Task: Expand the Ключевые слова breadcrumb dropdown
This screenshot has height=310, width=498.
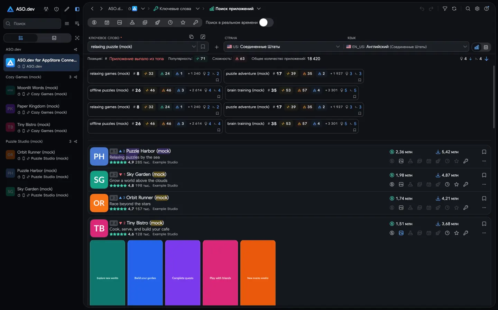Action: click(x=198, y=9)
